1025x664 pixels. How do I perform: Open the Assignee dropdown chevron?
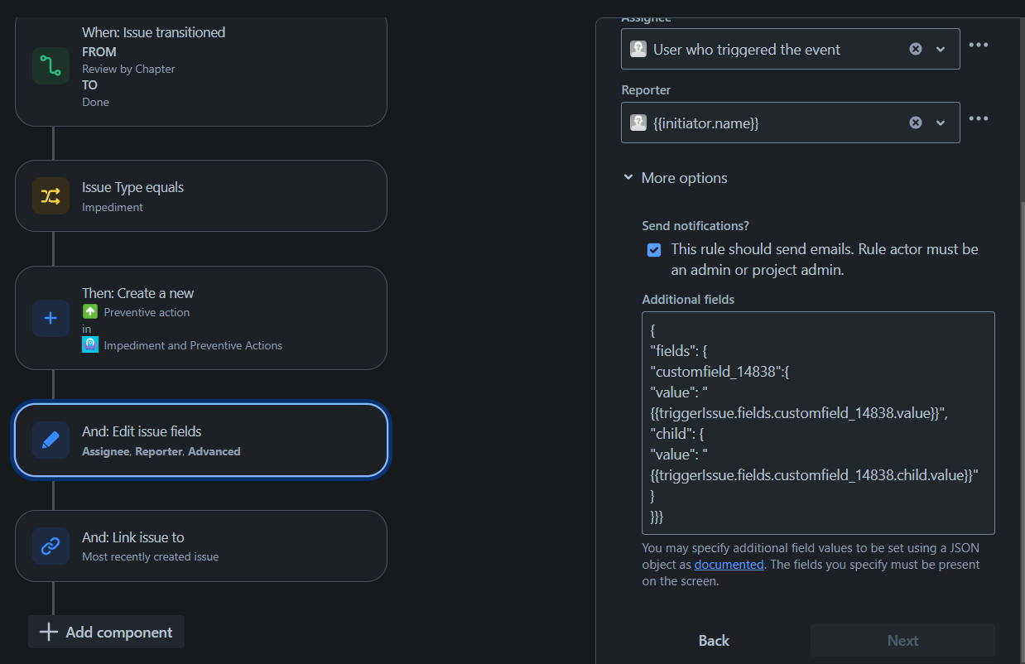(x=941, y=49)
